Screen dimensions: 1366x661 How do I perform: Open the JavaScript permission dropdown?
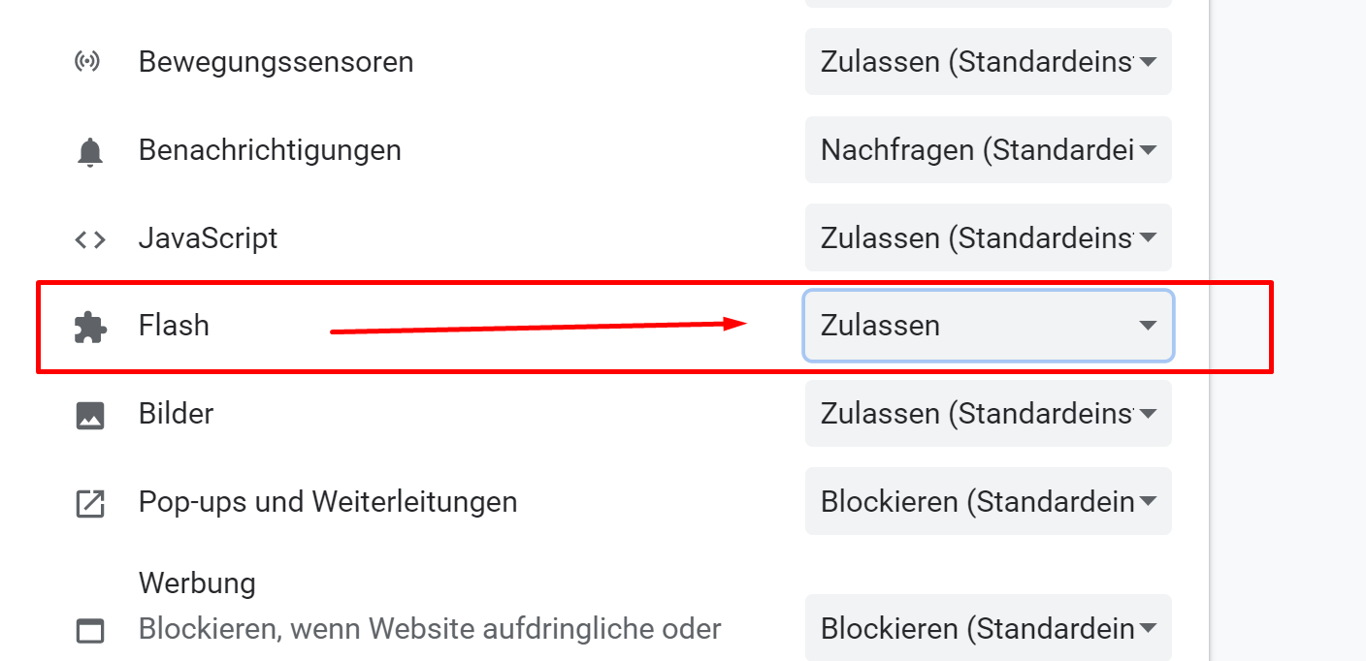pyautogui.click(x=988, y=237)
